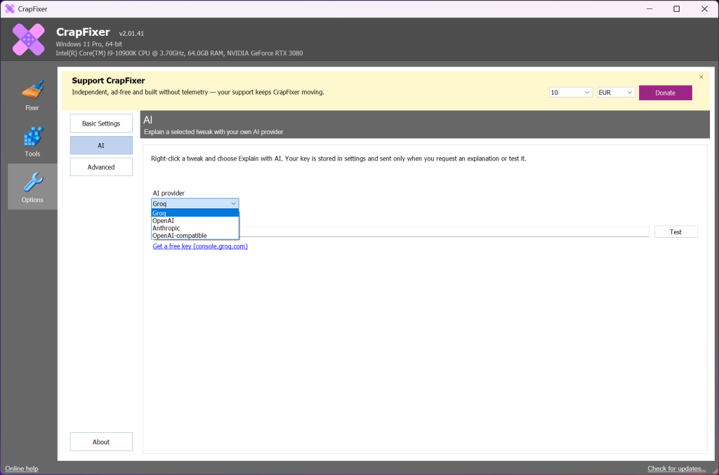Switch to the Basic Settings tab
This screenshot has height=475, width=719.
pyautogui.click(x=101, y=123)
